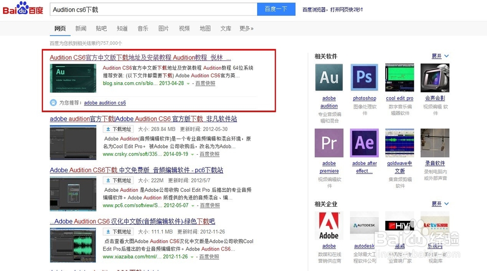Open the adobe premiere text link
487x271 pixels.
(329, 167)
